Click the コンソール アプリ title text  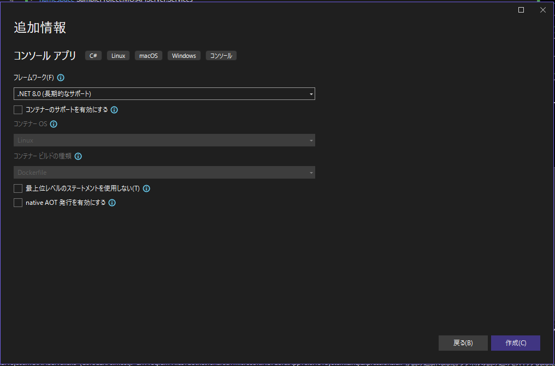[x=45, y=56]
